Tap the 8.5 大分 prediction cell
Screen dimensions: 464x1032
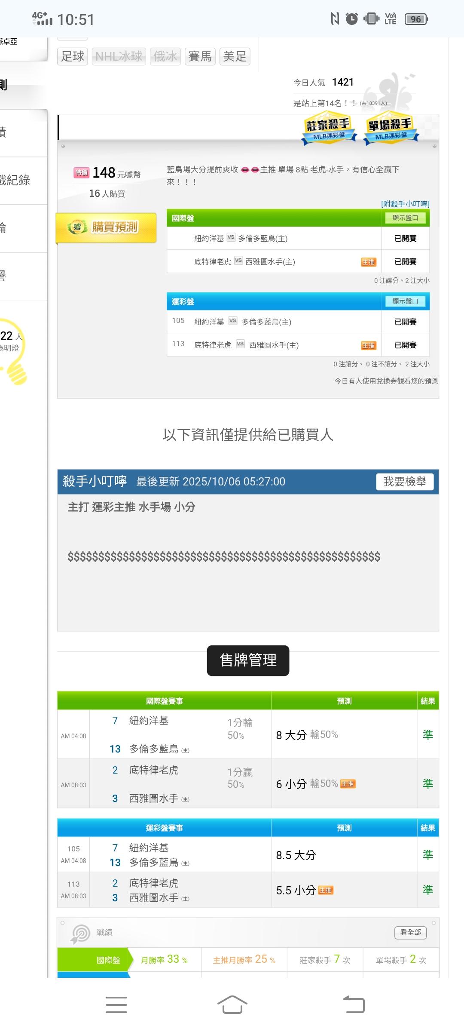[x=344, y=855]
